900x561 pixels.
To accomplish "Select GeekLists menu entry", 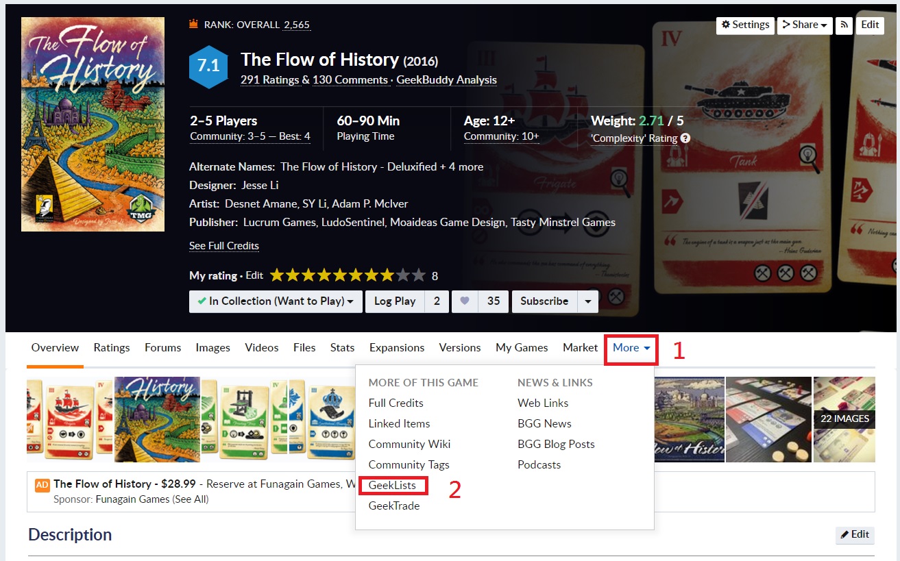I will click(392, 485).
